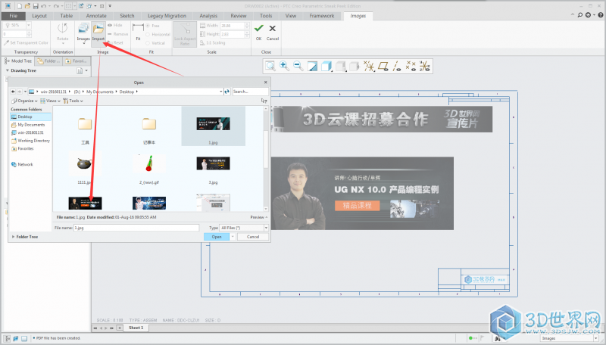606x345 pixels.
Task: Click the File name input field
Action: (x=136, y=228)
